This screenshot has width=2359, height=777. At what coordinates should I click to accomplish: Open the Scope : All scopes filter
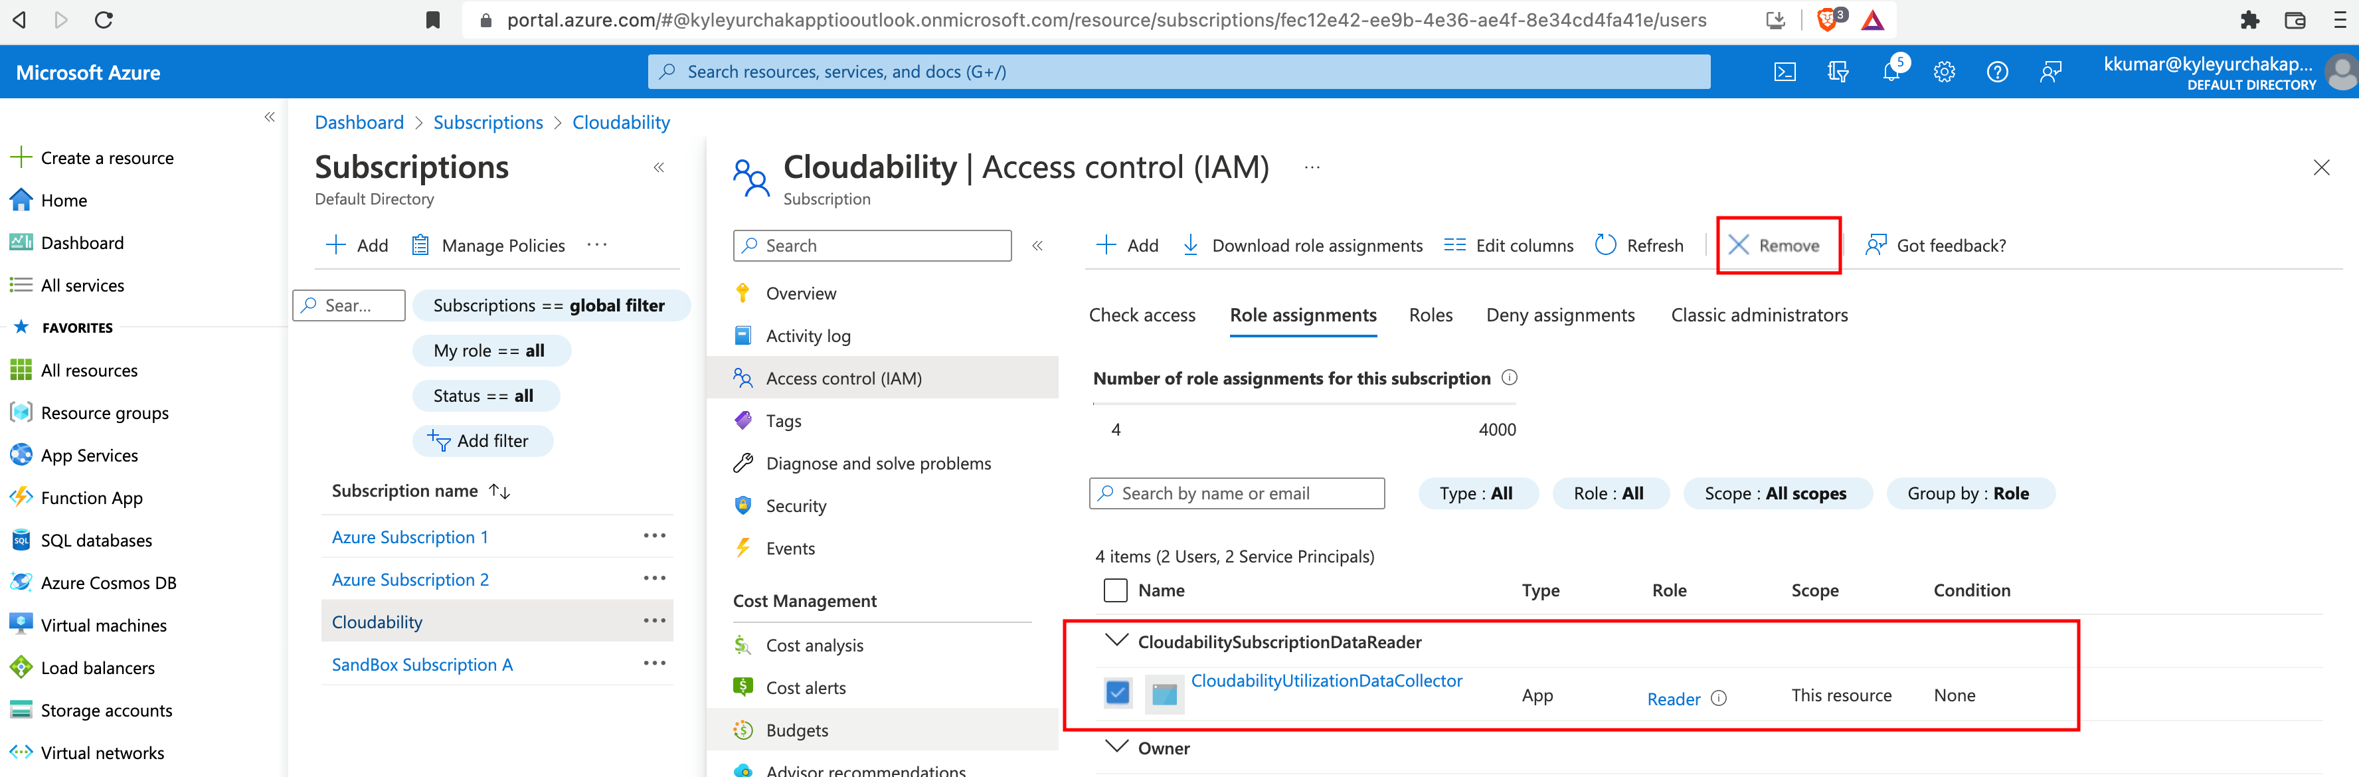click(1776, 493)
